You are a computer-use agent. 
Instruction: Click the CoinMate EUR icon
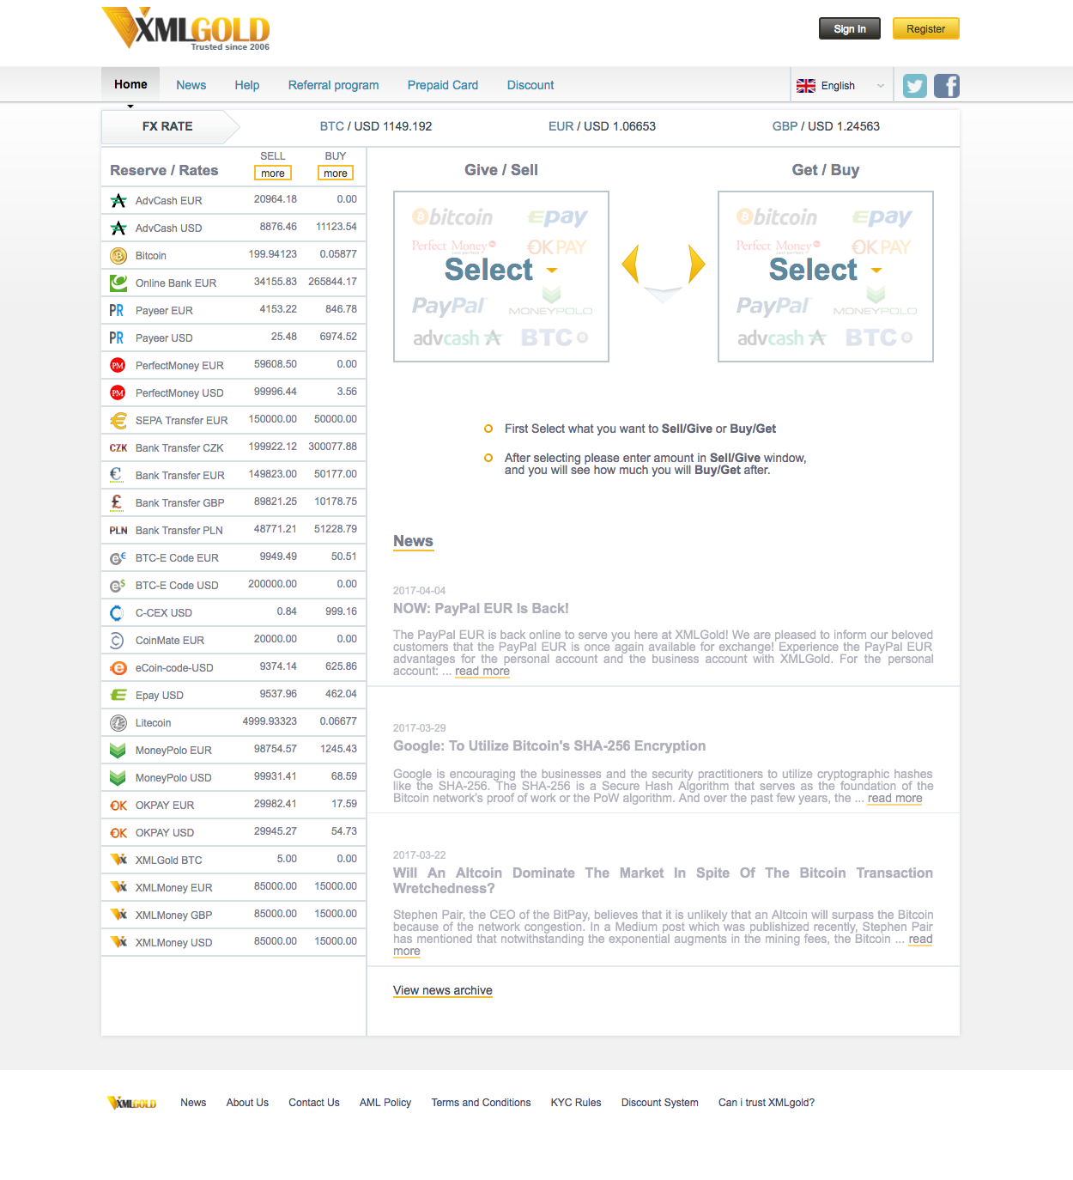[x=118, y=641]
